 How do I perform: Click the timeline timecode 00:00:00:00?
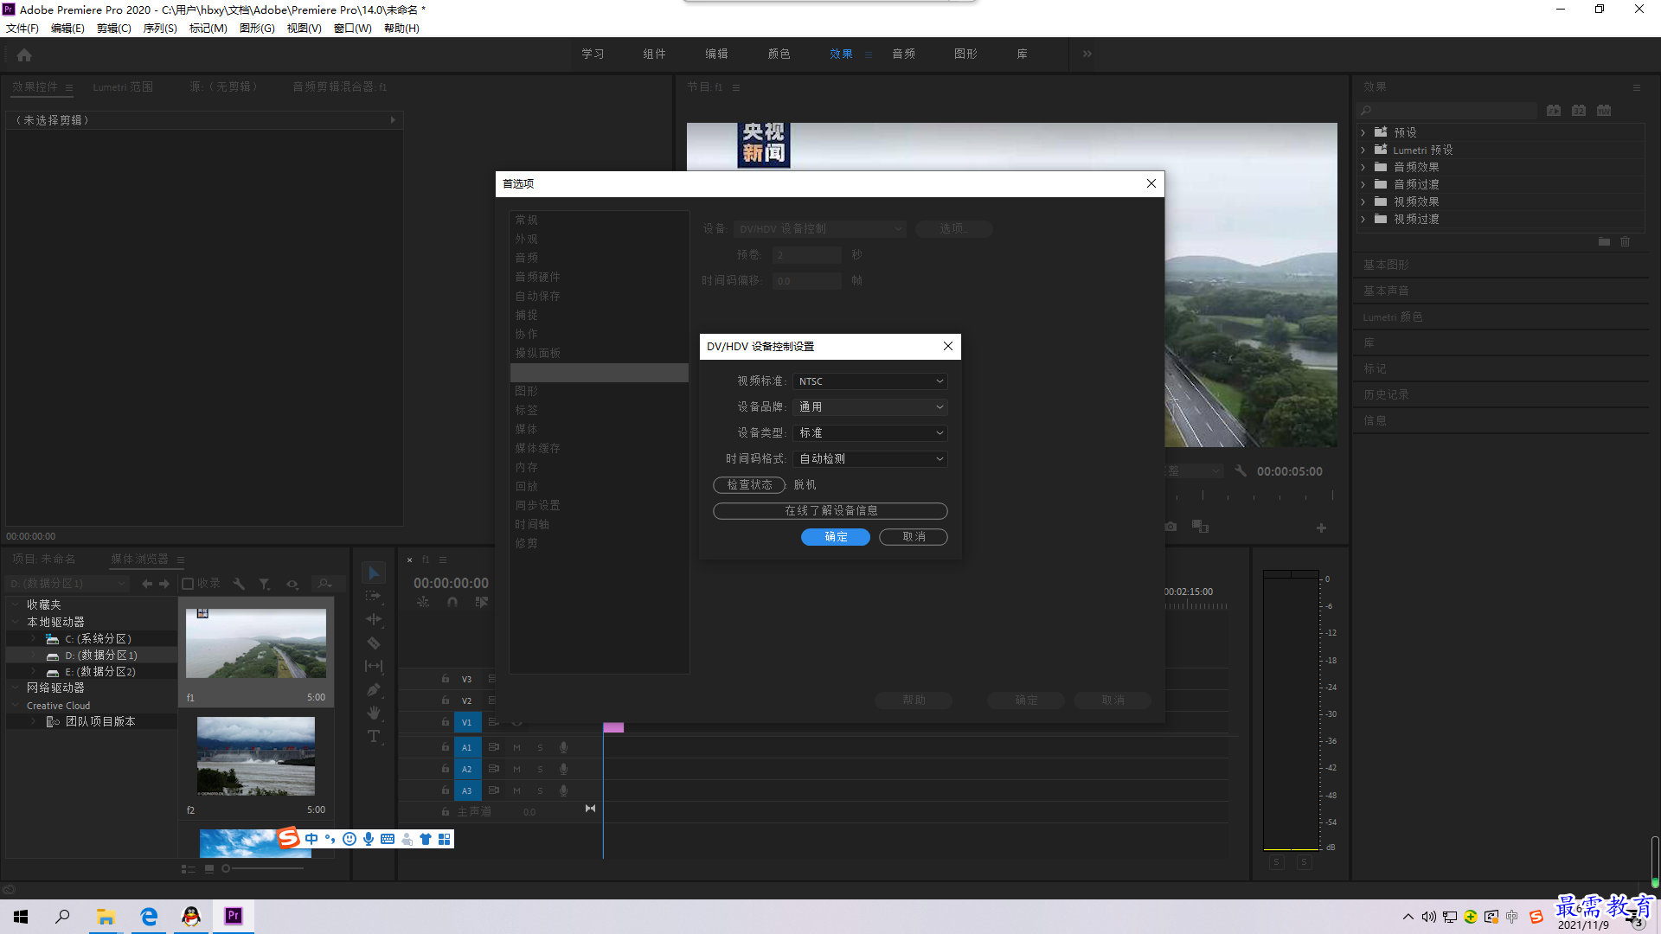pyautogui.click(x=451, y=583)
